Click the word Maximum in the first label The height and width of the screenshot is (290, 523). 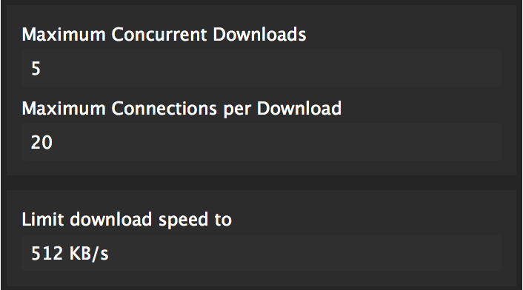[x=64, y=34]
